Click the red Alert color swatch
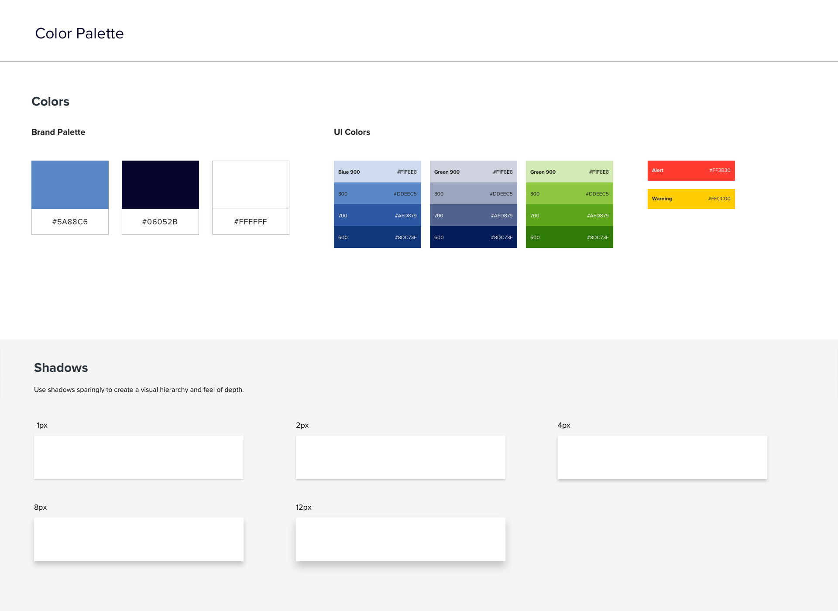Image resolution: width=838 pixels, height=611 pixels. click(x=691, y=171)
